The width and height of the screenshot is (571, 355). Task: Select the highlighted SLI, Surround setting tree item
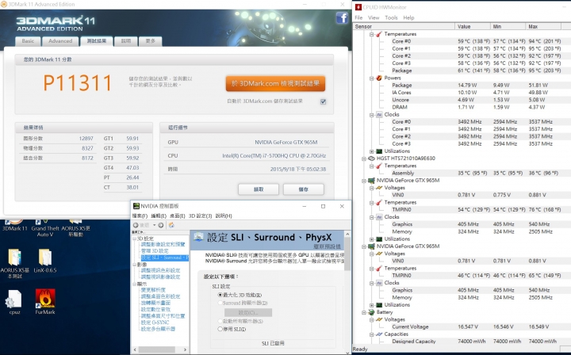(164, 258)
